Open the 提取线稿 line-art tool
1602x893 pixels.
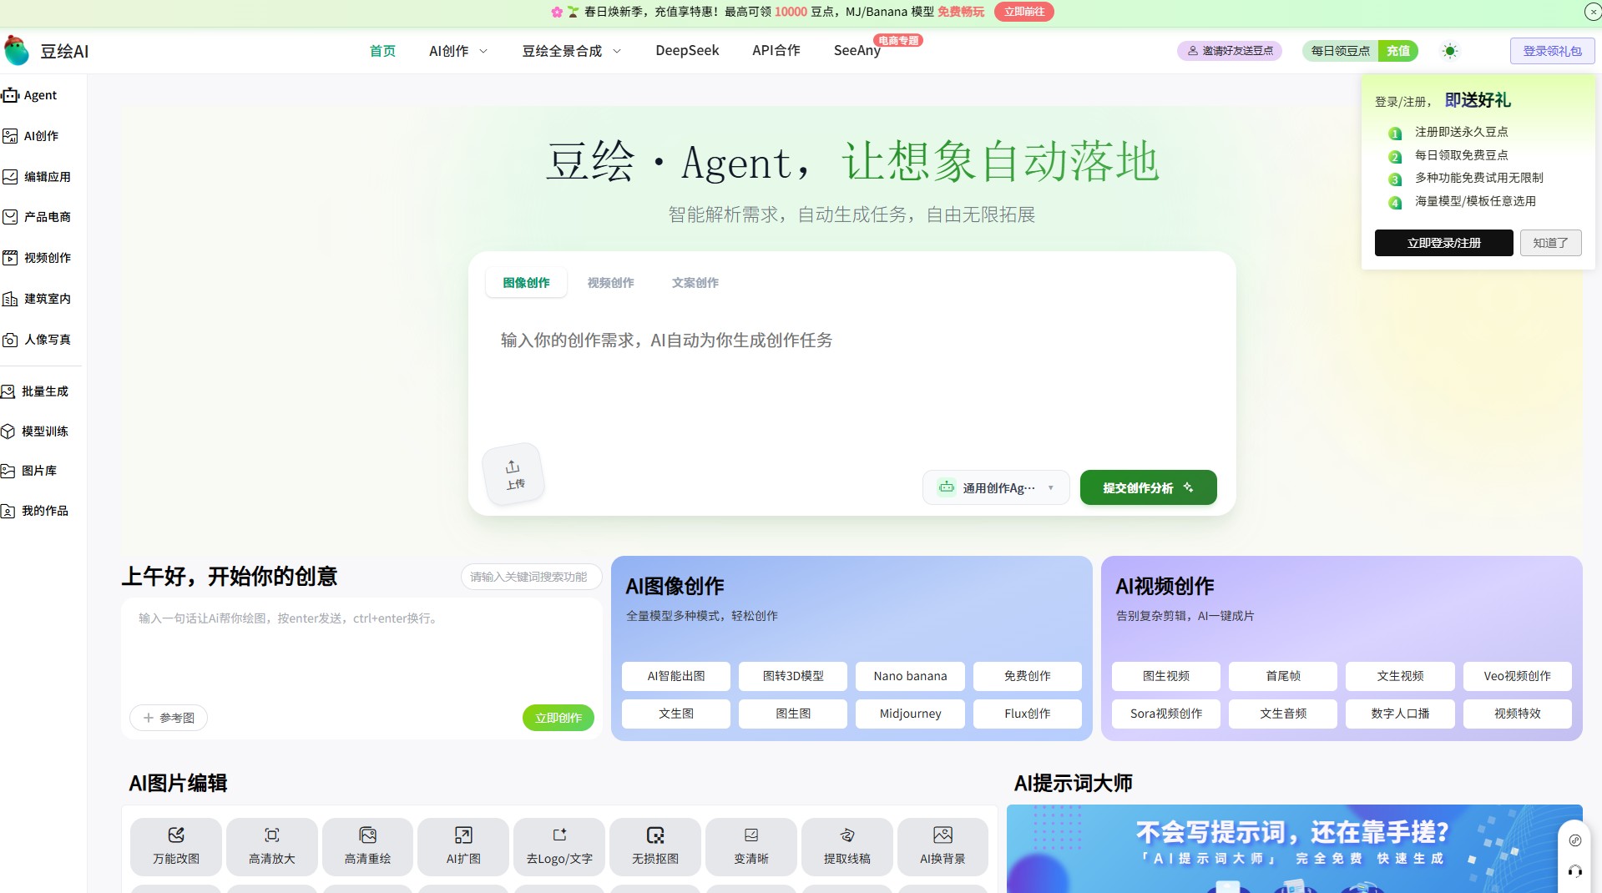(846, 846)
